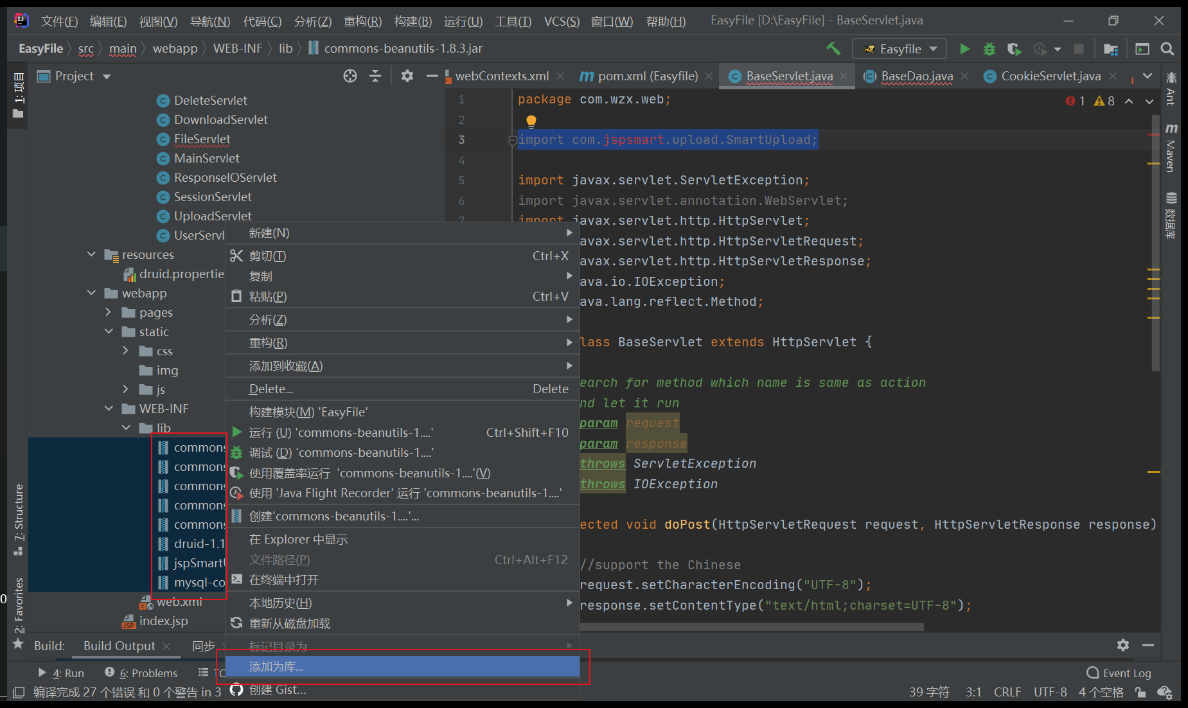Image resolution: width=1188 pixels, height=708 pixels.
Task: Click webapp in breadcrumb path
Action: [175, 48]
